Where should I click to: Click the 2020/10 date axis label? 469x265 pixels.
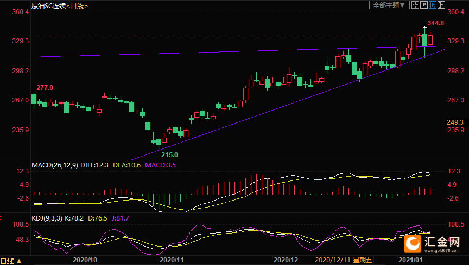click(x=85, y=260)
